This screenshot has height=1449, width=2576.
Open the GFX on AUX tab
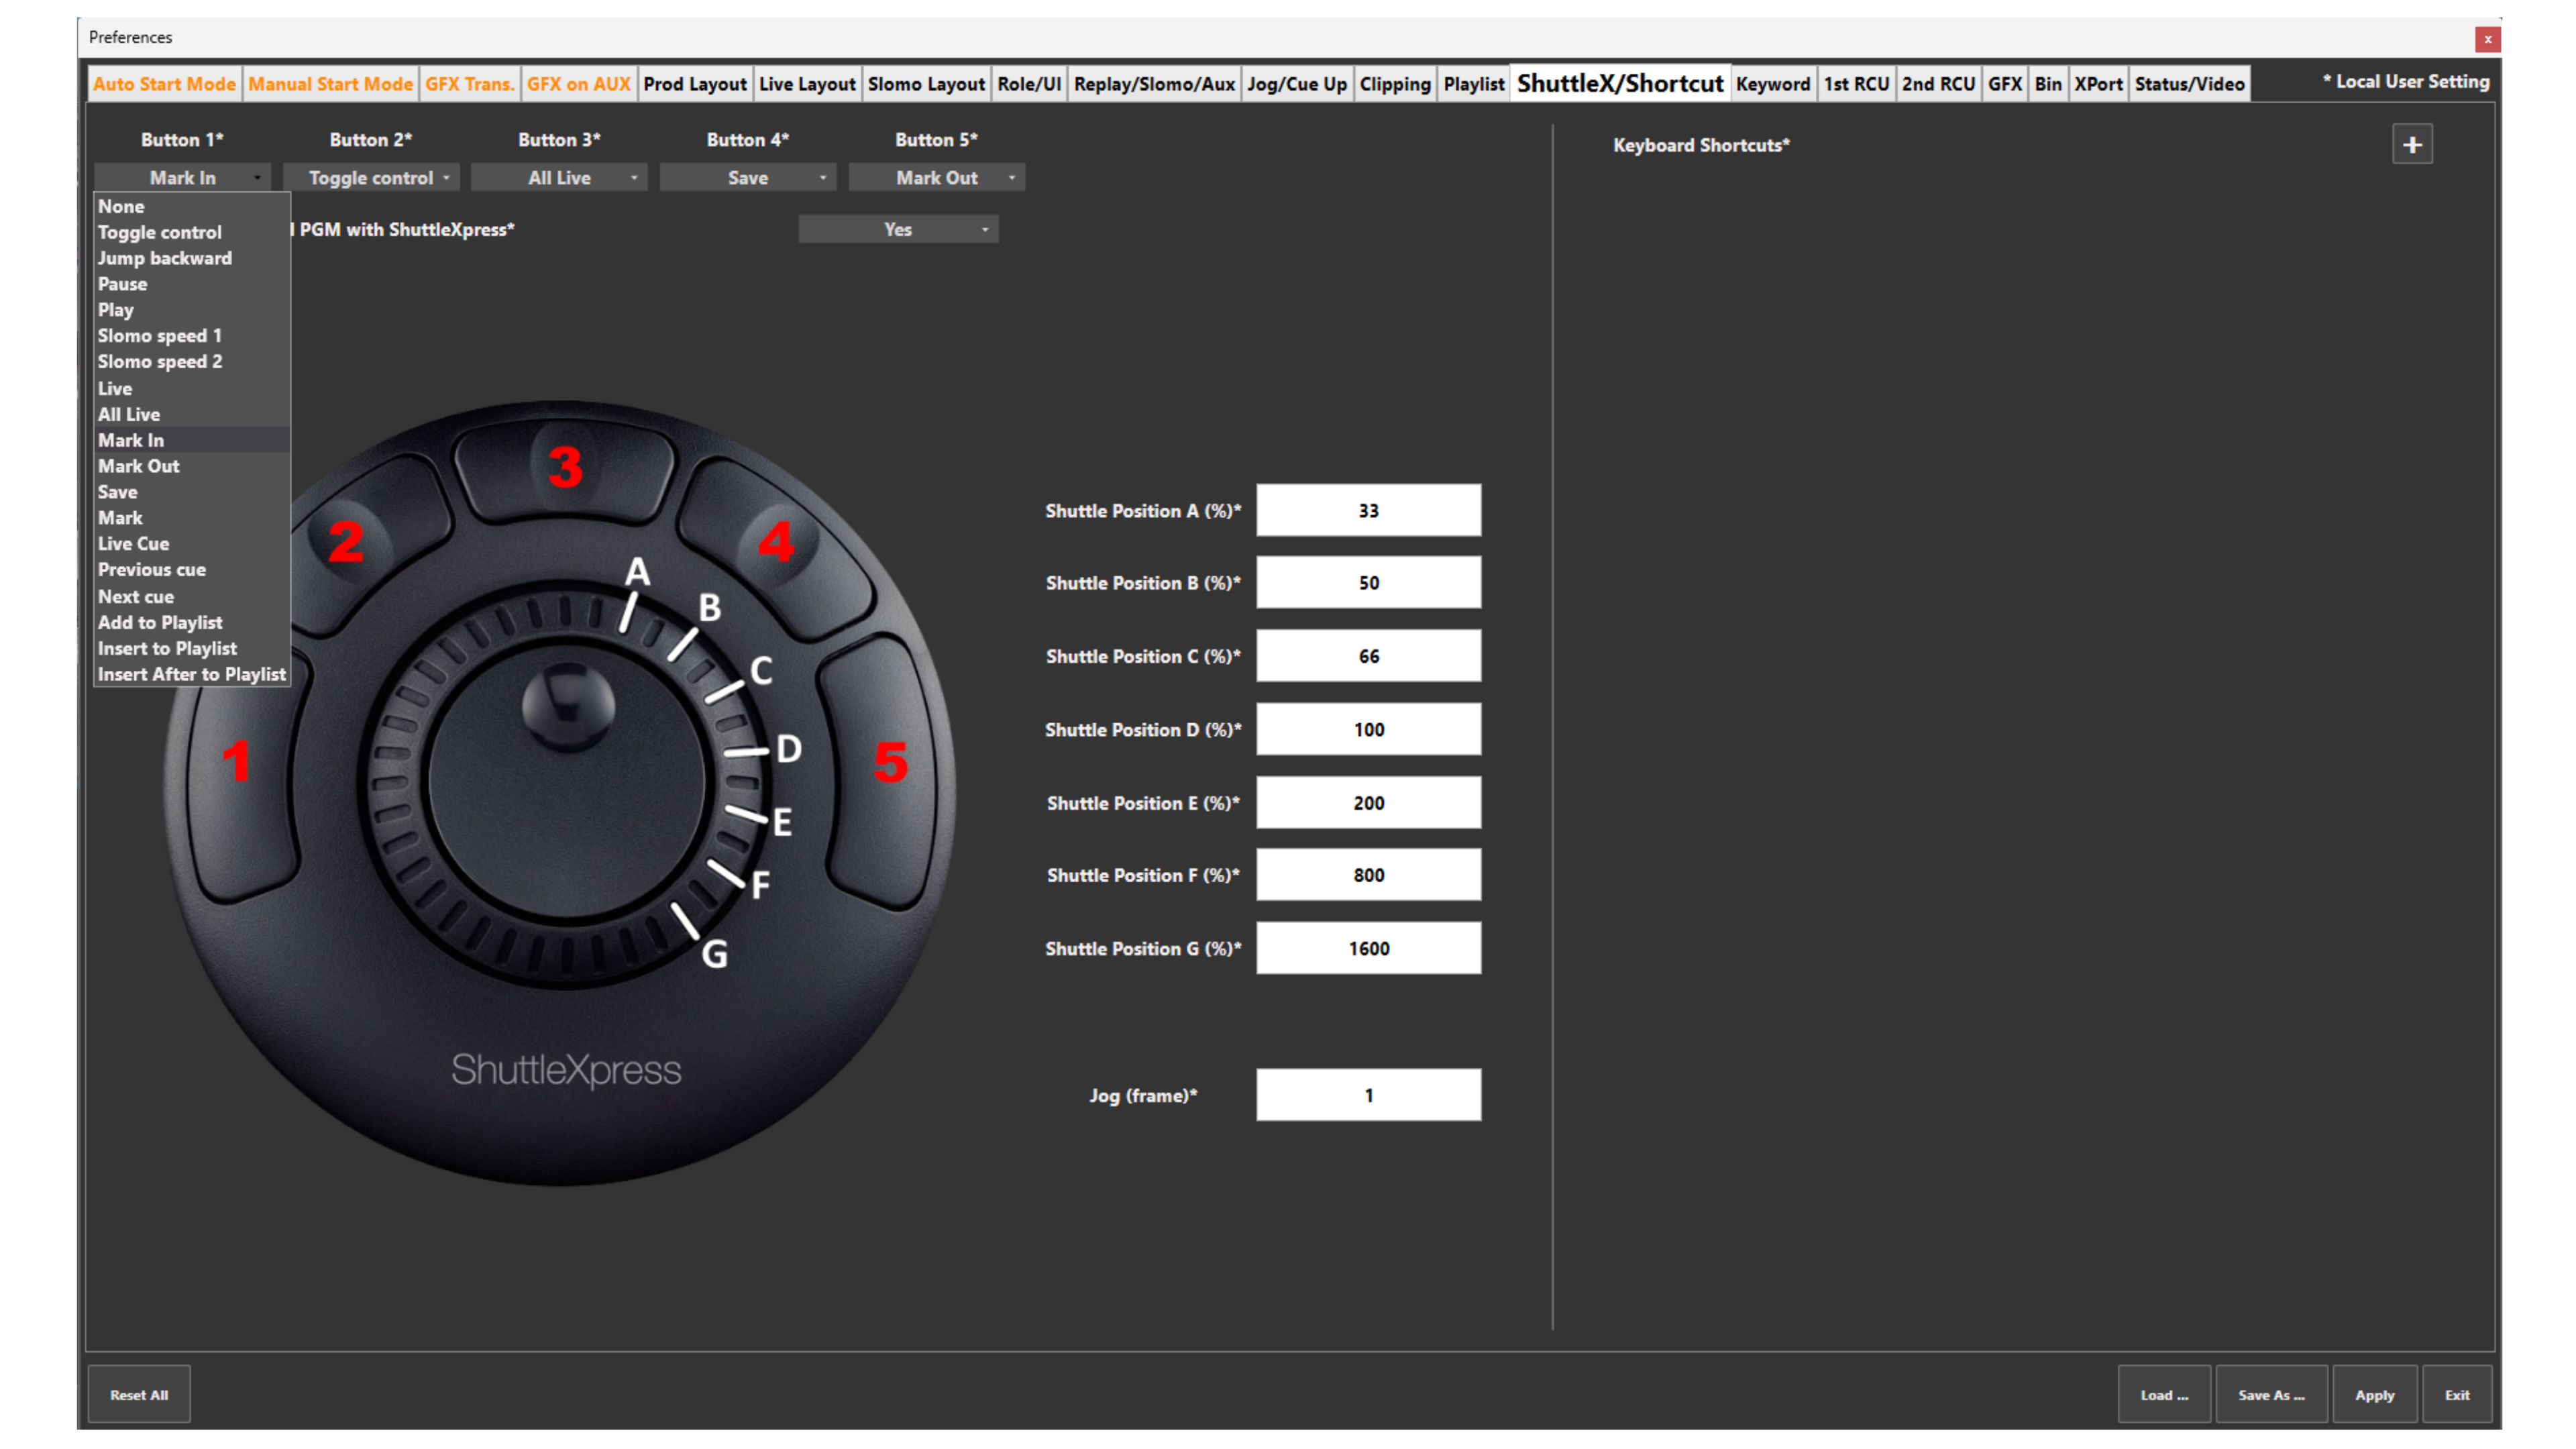point(578,84)
